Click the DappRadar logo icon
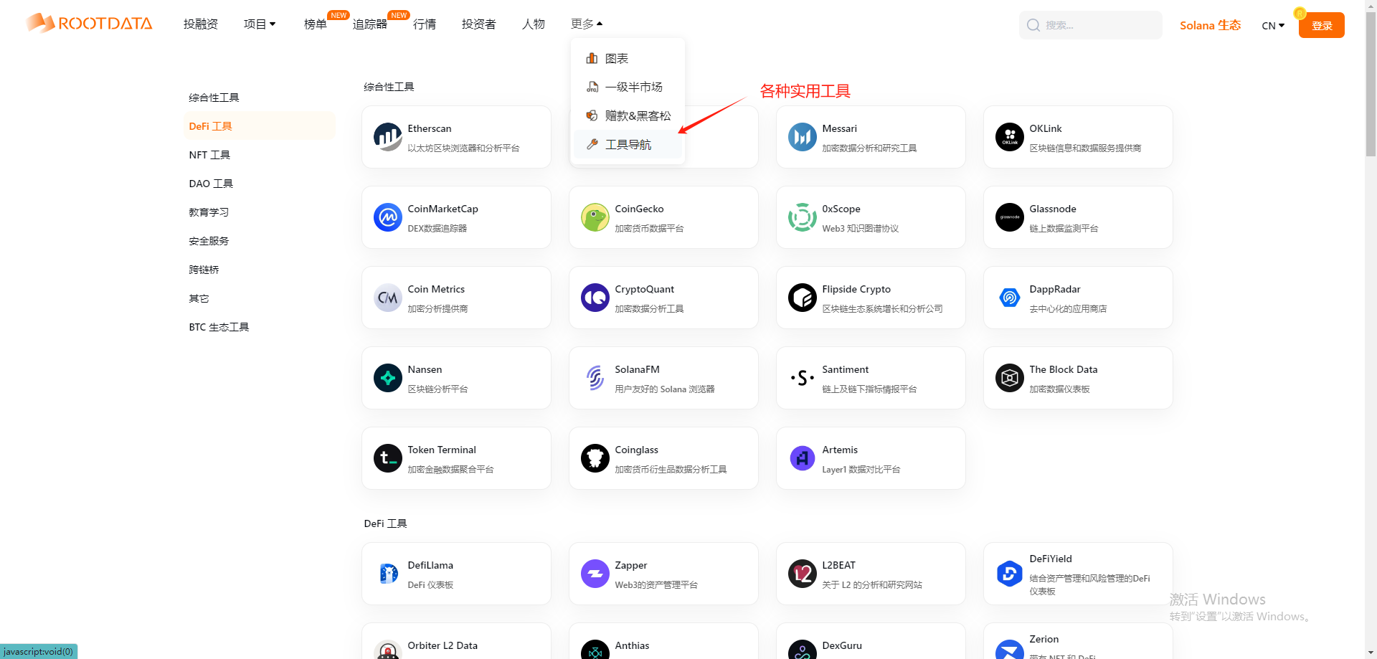Screen dimensions: 1377x659 pyautogui.click(x=1010, y=298)
